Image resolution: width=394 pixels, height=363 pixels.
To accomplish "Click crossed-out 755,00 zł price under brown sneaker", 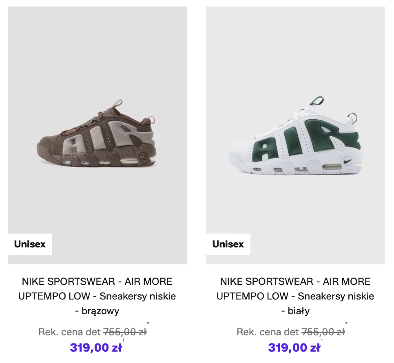I will pyautogui.click(x=125, y=332).
